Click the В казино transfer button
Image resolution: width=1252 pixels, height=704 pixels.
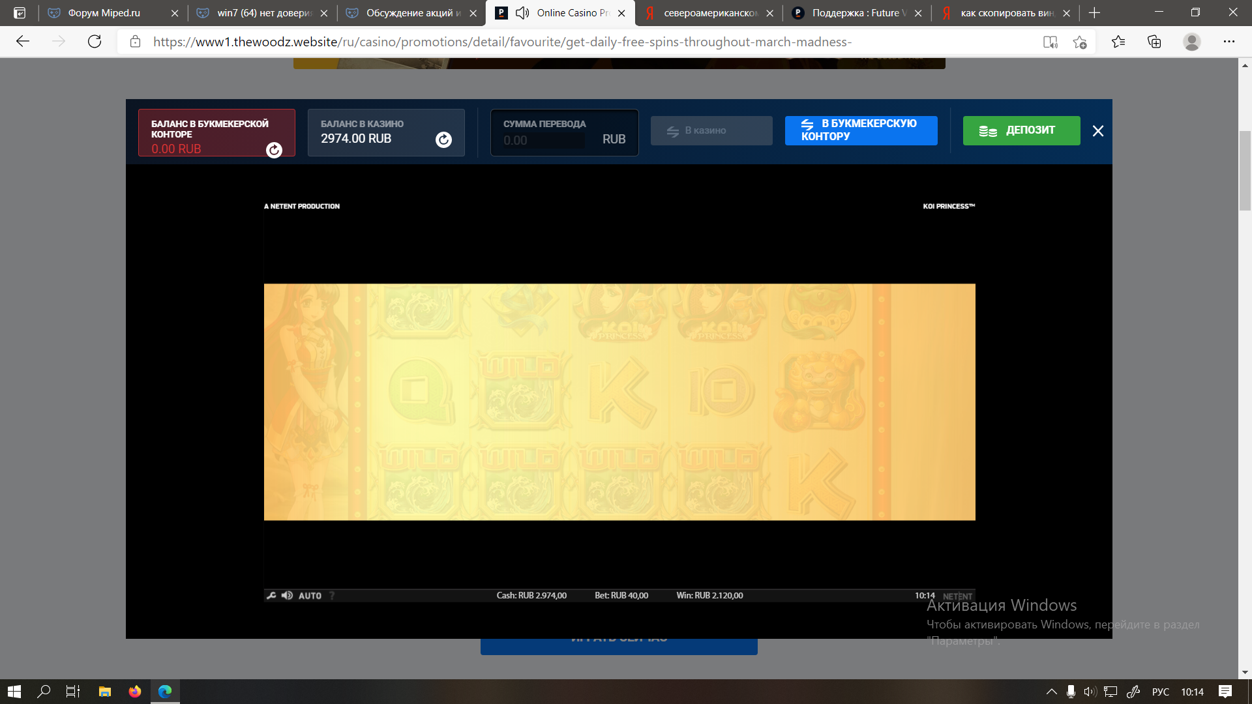tap(711, 130)
